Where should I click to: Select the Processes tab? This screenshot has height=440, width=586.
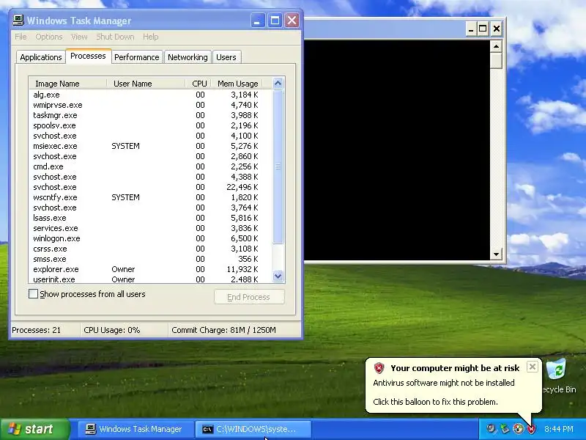[88, 56]
